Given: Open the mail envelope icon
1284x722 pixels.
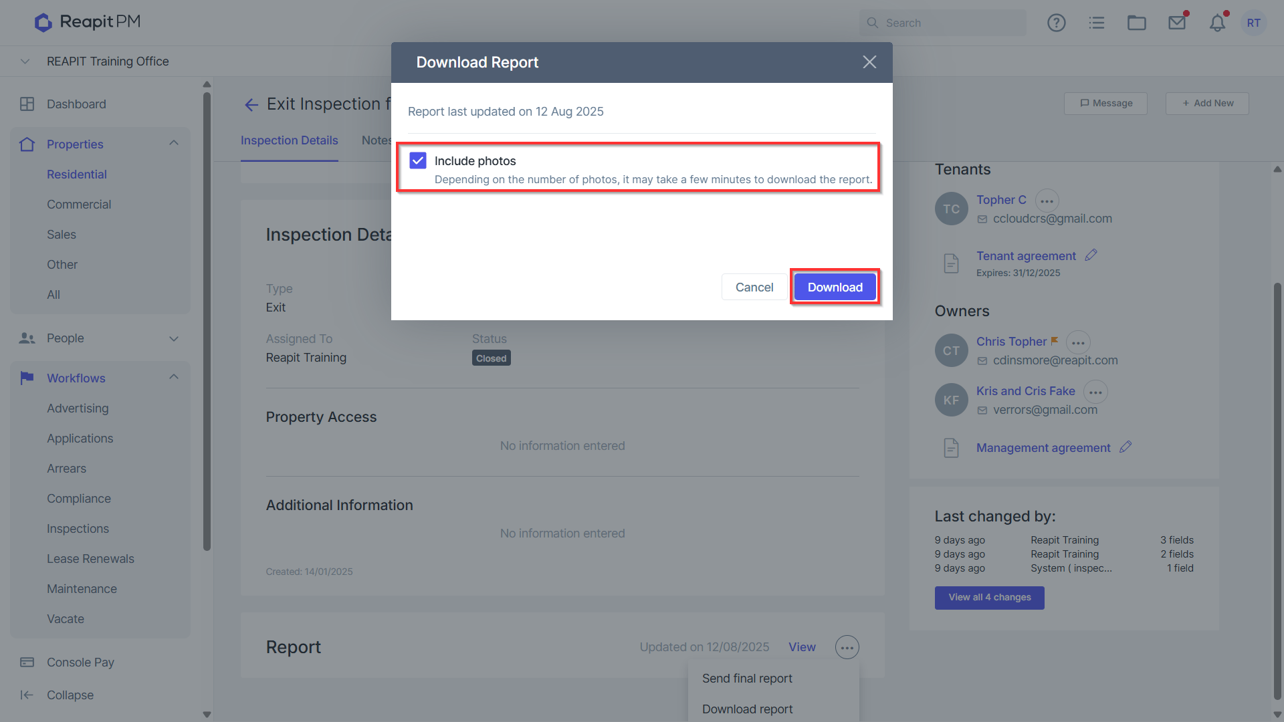Looking at the screenshot, I should point(1177,23).
